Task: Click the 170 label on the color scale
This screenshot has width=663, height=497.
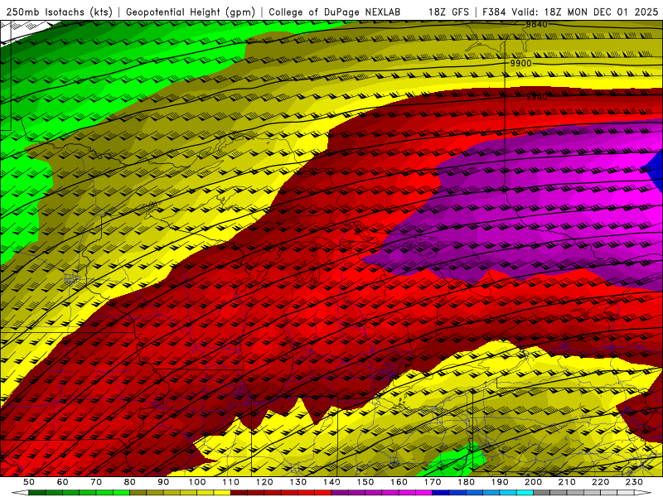Action: coord(433,482)
